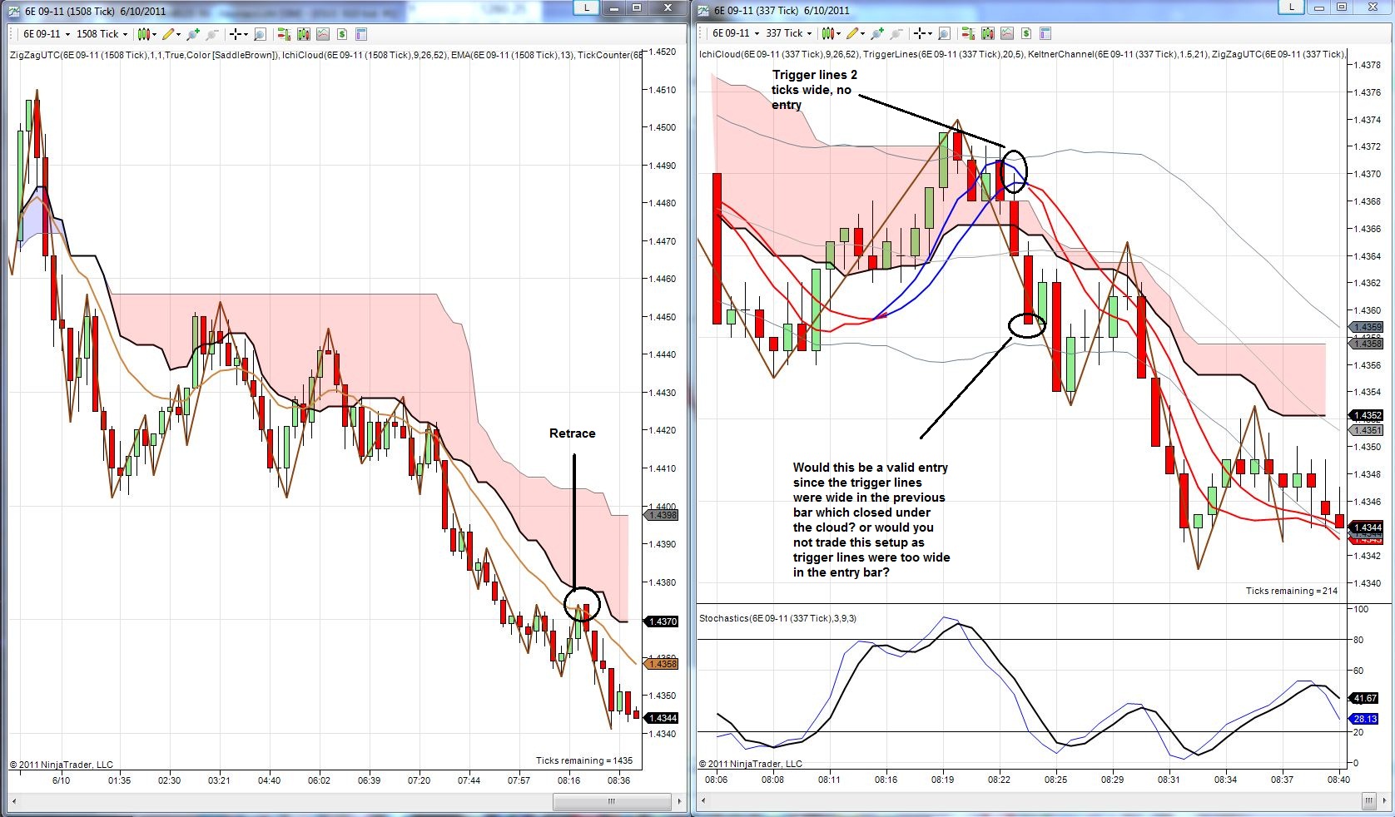Click the L link button, 1508 Tick window

[x=587, y=7]
